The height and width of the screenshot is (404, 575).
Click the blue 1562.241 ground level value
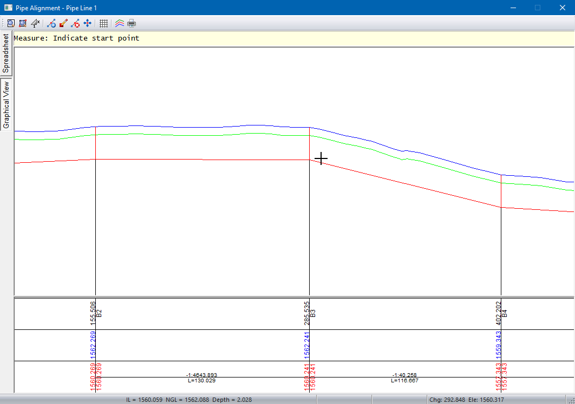click(307, 346)
